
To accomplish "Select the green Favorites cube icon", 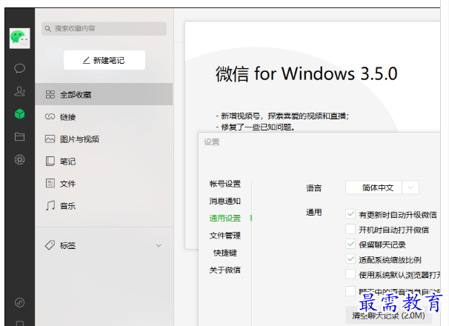I will click(19, 113).
